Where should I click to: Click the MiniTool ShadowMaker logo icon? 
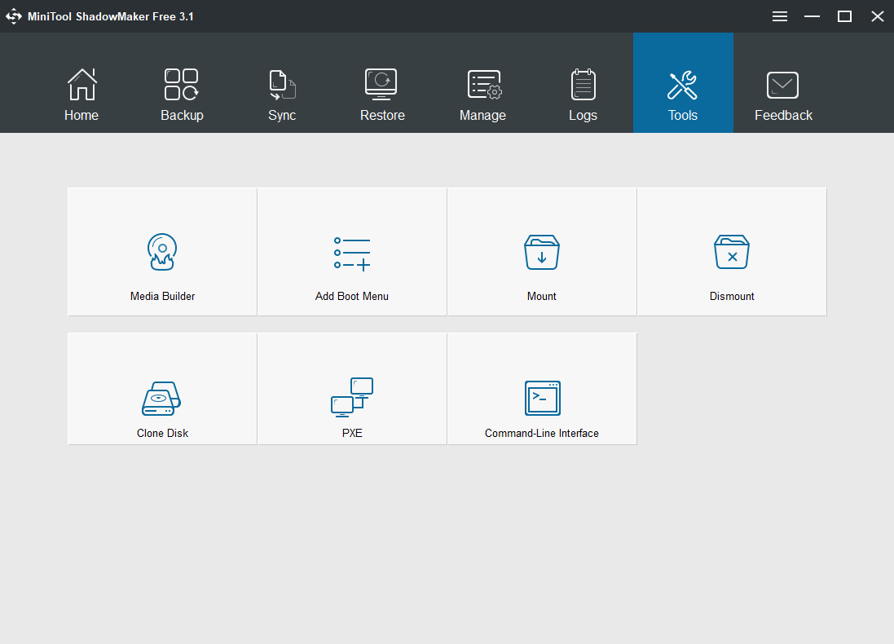tap(14, 16)
